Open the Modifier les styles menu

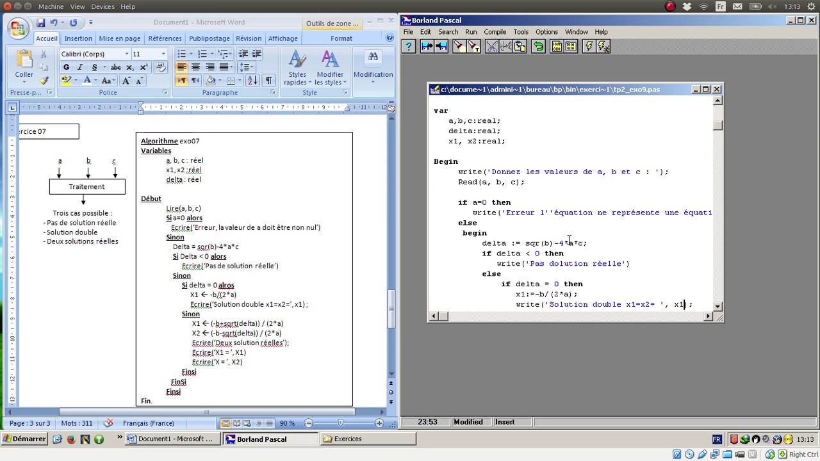[330, 68]
